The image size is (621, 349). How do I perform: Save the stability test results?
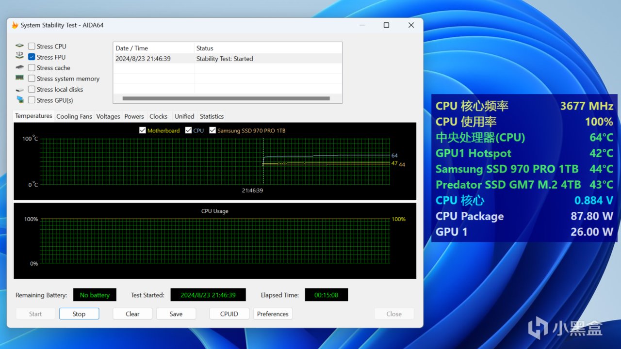pyautogui.click(x=176, y=314)
